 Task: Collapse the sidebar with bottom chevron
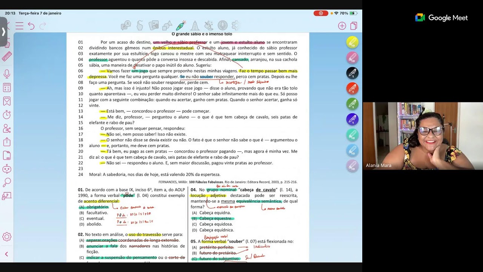pos(6,254)
